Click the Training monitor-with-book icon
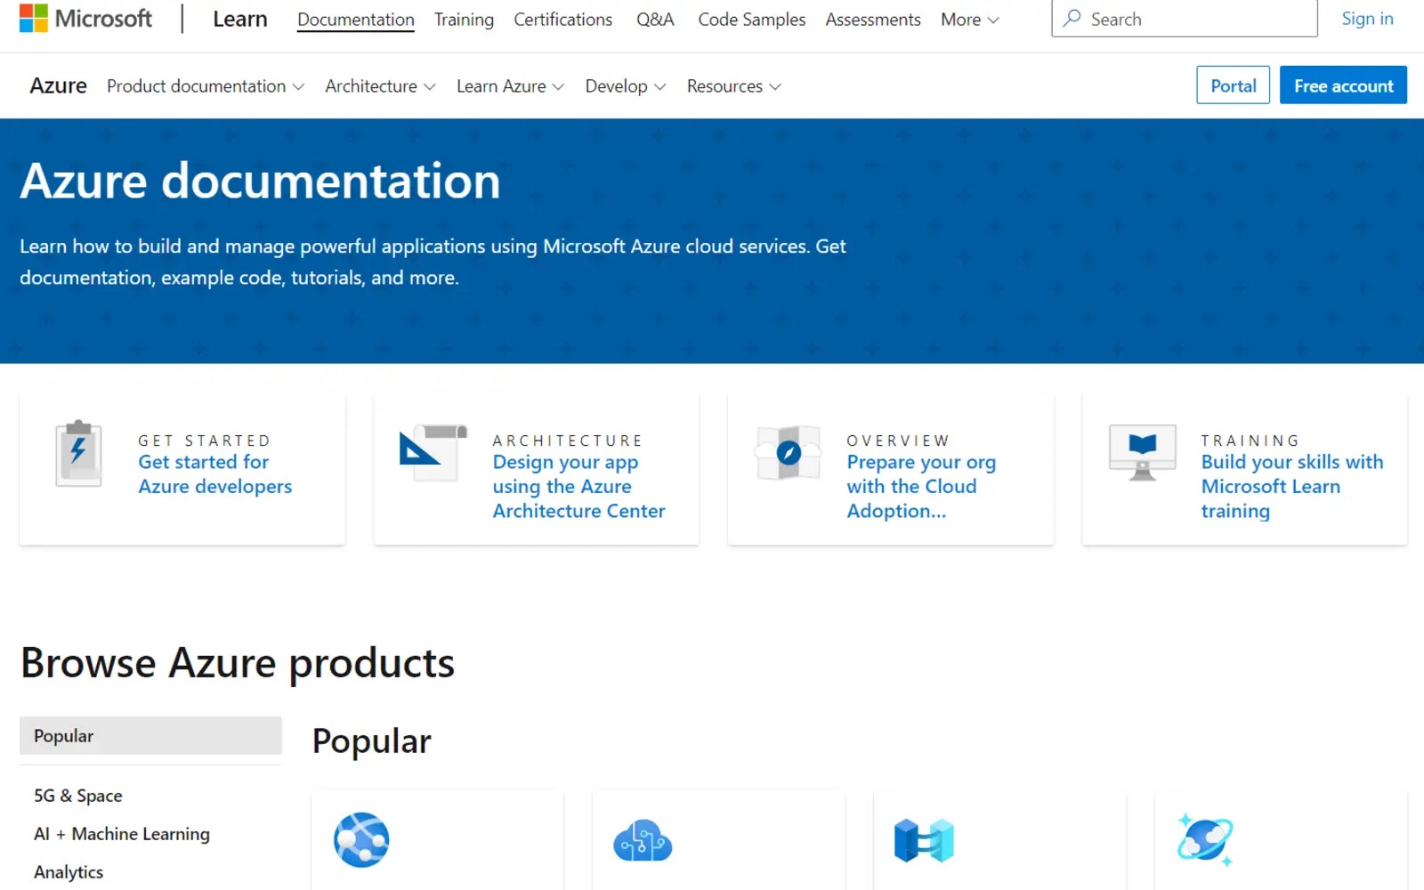 click(1141, 453)
